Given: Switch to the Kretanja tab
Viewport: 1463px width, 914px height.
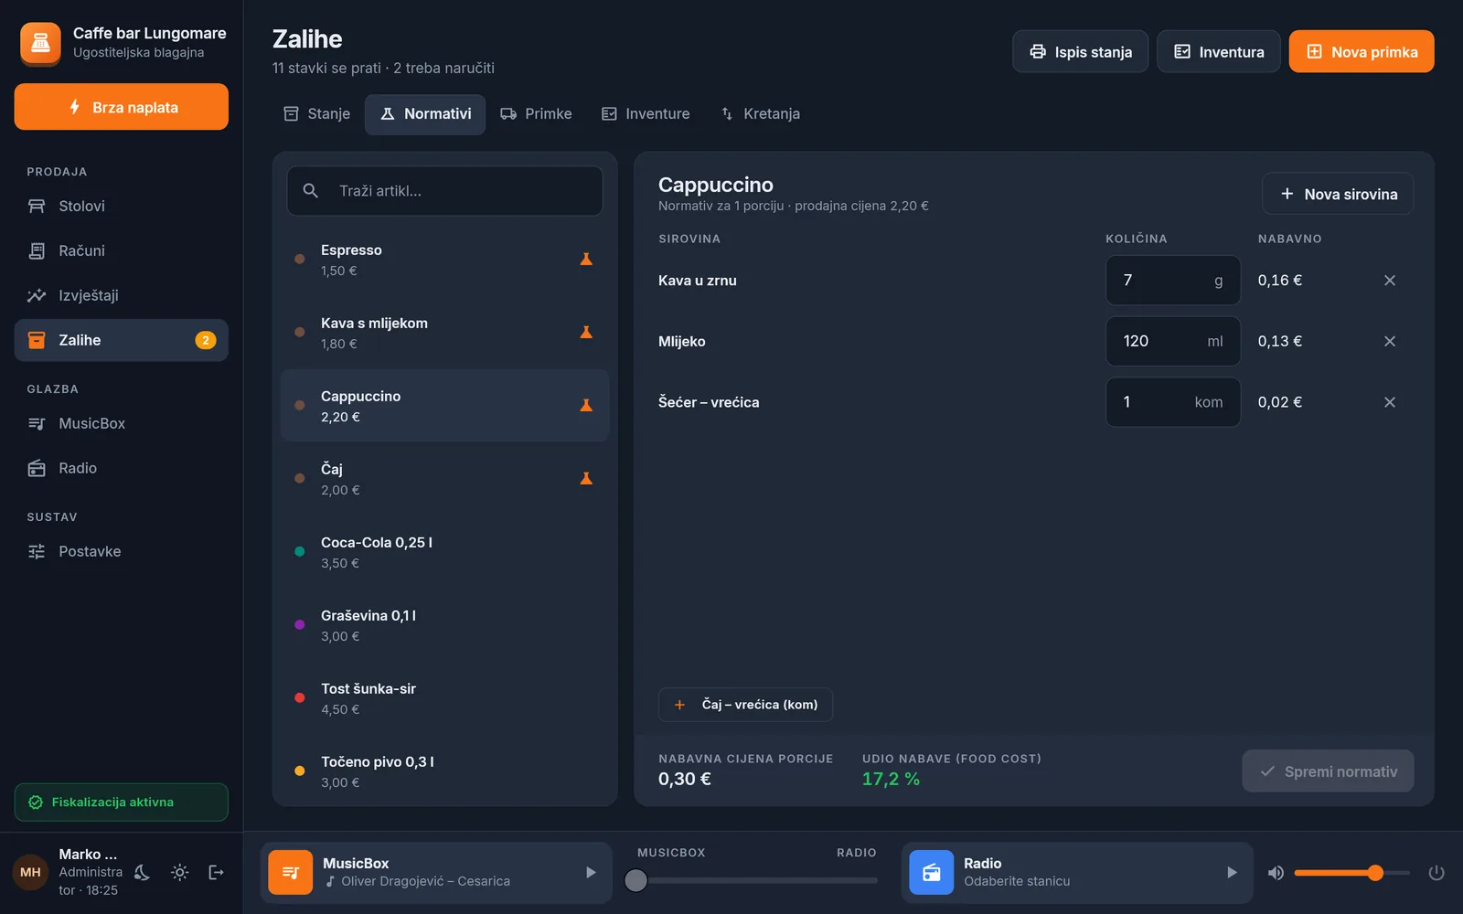Looking at the screenshot, I should click(x=761, y=114).
